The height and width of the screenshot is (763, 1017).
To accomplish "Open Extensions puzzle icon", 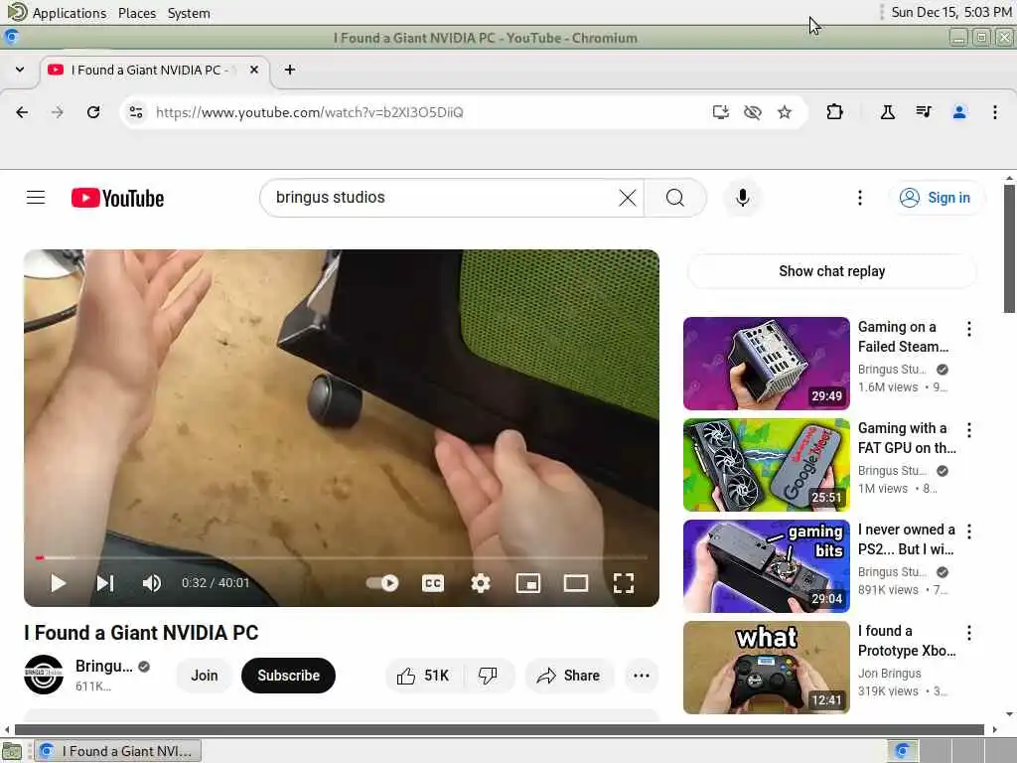I will point(834,112).
